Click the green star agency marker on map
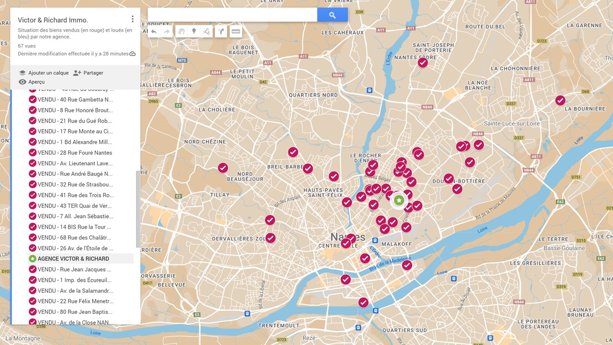 point(399,200)
